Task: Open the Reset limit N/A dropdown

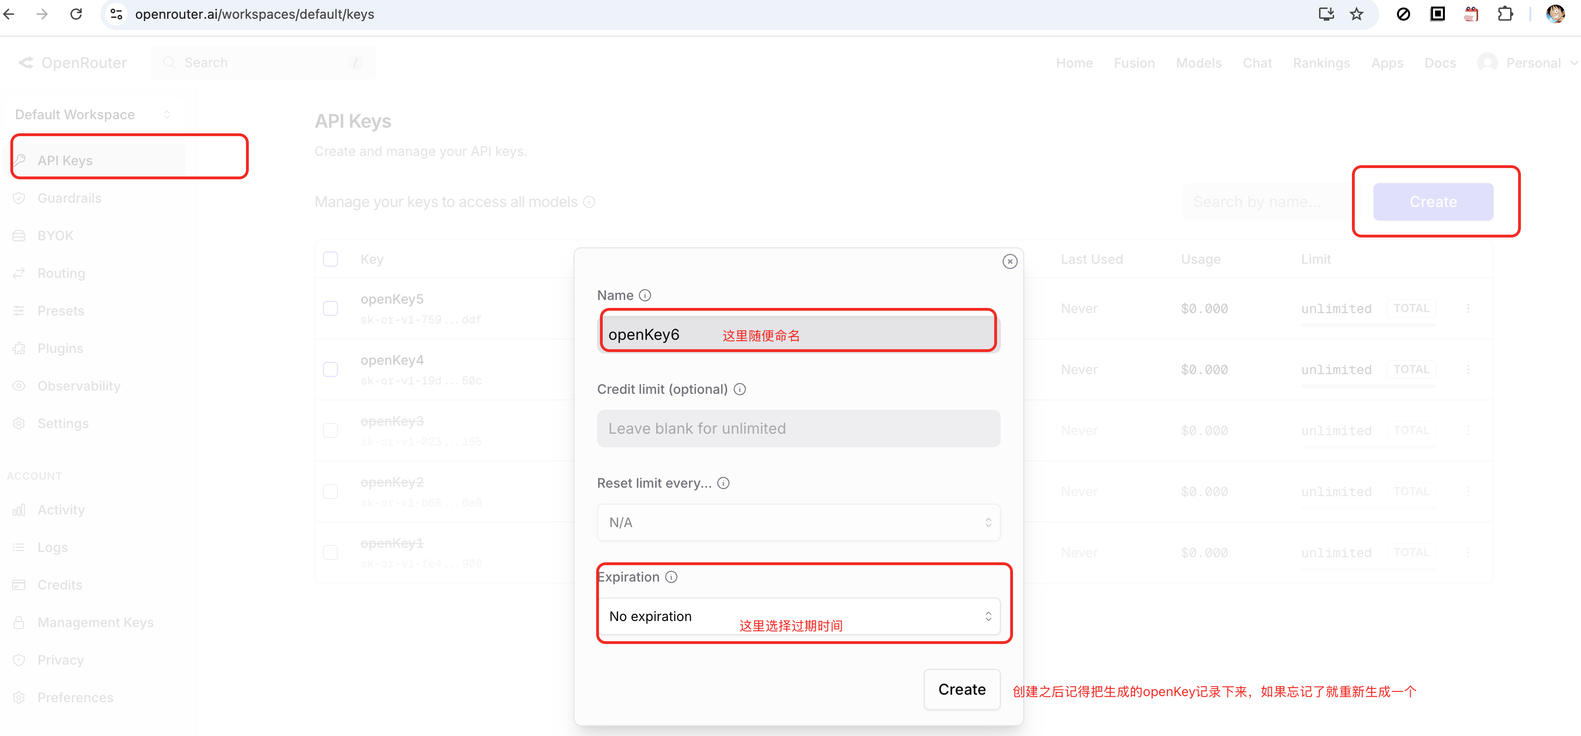Action: coord(798,522)
